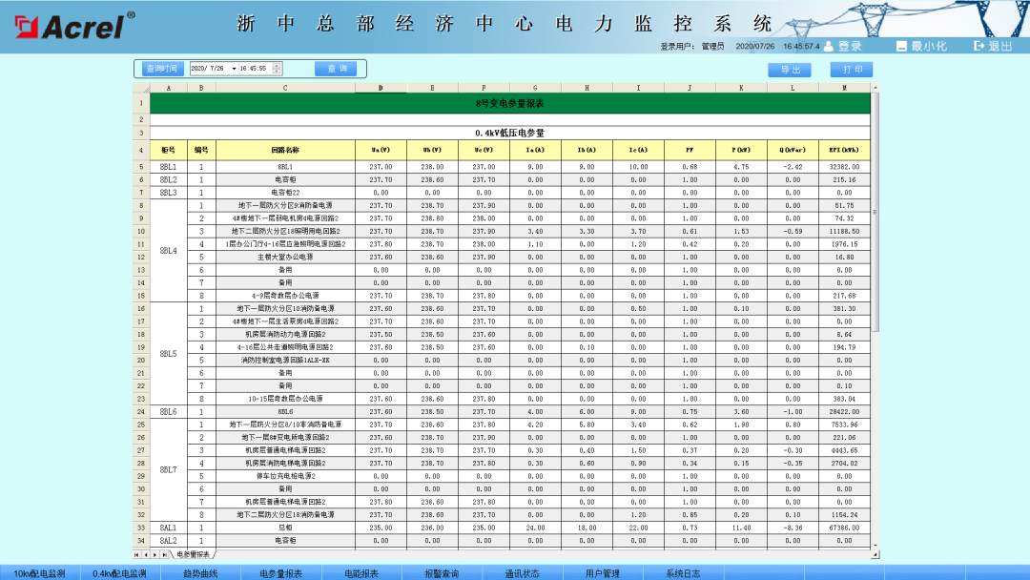Click the time spinner up arrow

click(x=276, y=65)
